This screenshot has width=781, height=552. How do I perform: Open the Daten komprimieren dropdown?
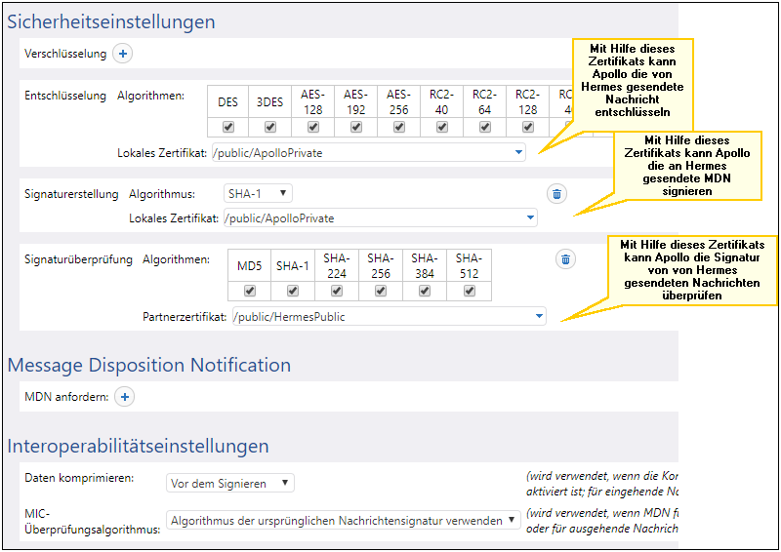coord(229,483)
